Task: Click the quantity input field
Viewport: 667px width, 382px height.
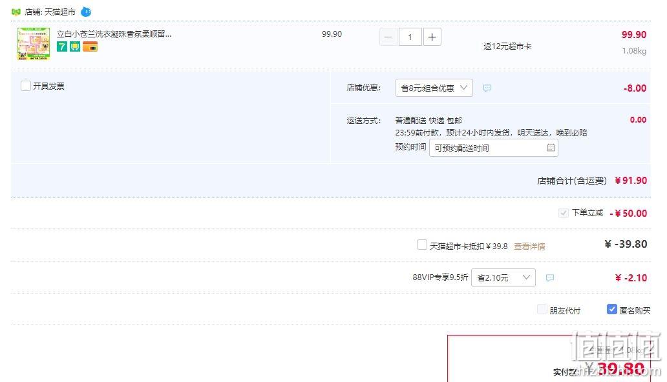Action: pyautogui.click(x=410, y=37)
